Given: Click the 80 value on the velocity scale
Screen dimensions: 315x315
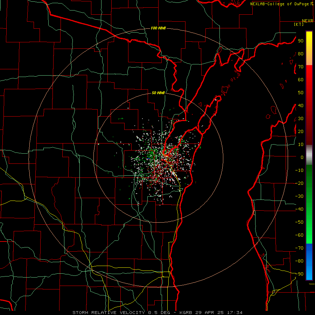Looking at the screenshot, I should [301, 54].
